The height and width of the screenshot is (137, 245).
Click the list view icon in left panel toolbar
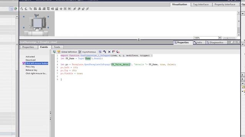click(11, 9)
